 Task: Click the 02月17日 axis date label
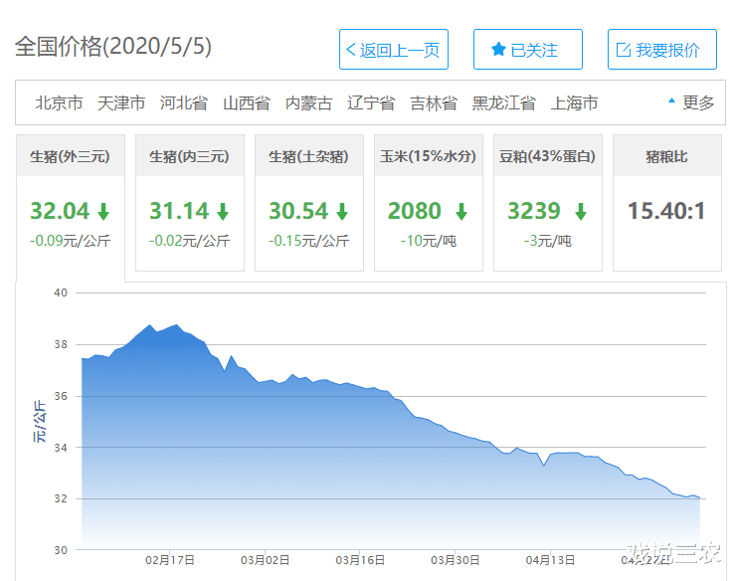170,560
